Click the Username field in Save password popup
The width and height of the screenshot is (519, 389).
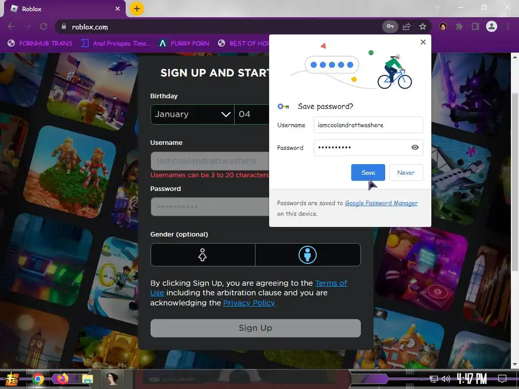tap(368, 125)
